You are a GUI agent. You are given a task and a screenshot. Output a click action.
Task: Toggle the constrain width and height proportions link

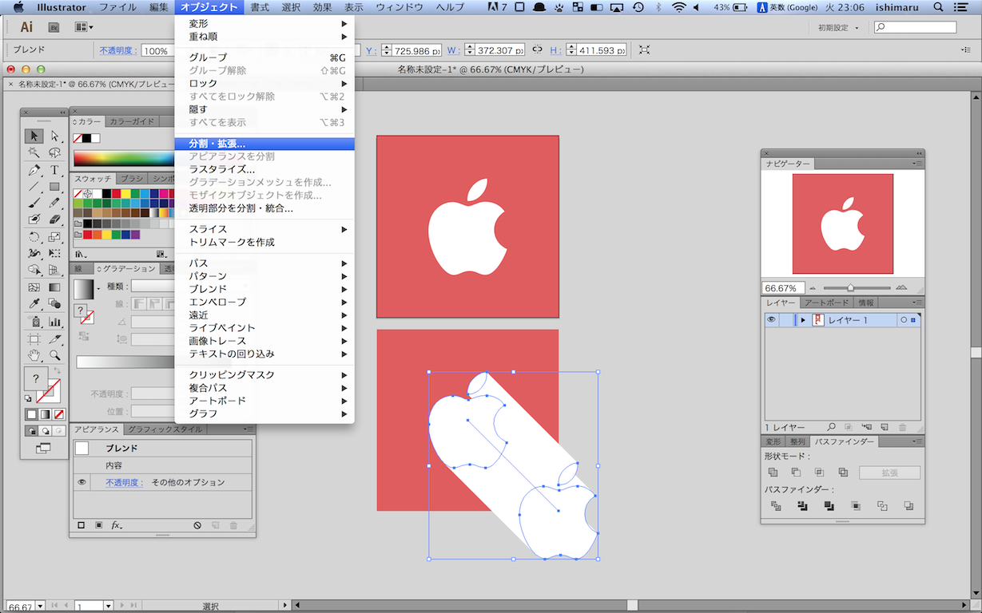pyautogui.click(x=537, y=49)
